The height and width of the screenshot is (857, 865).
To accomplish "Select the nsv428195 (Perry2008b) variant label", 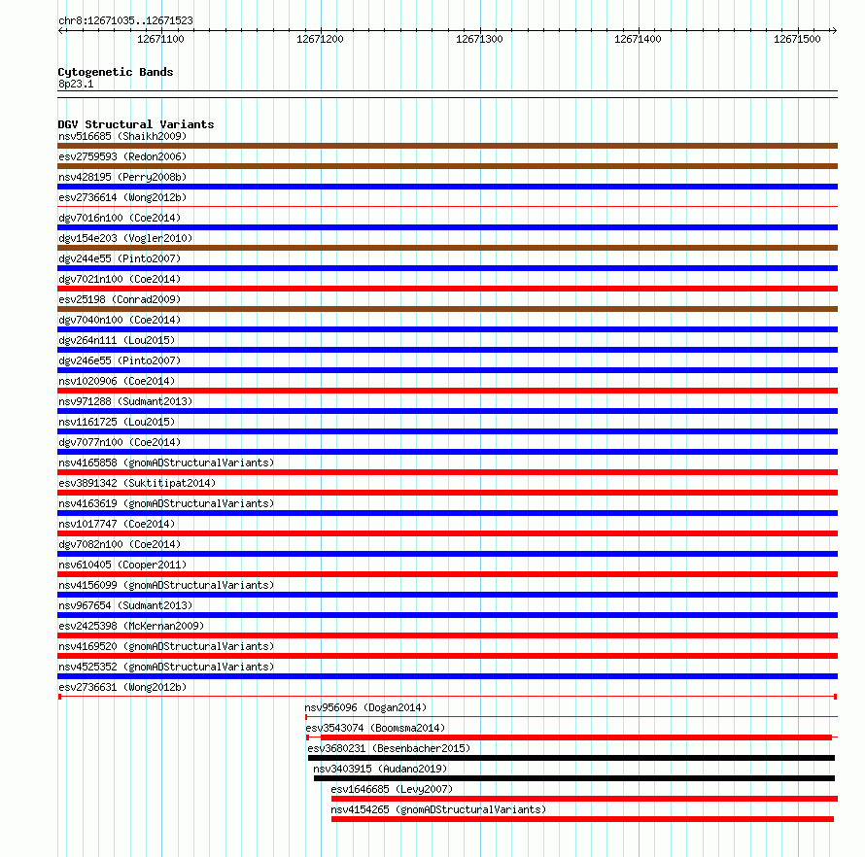I will coord(122,177).
